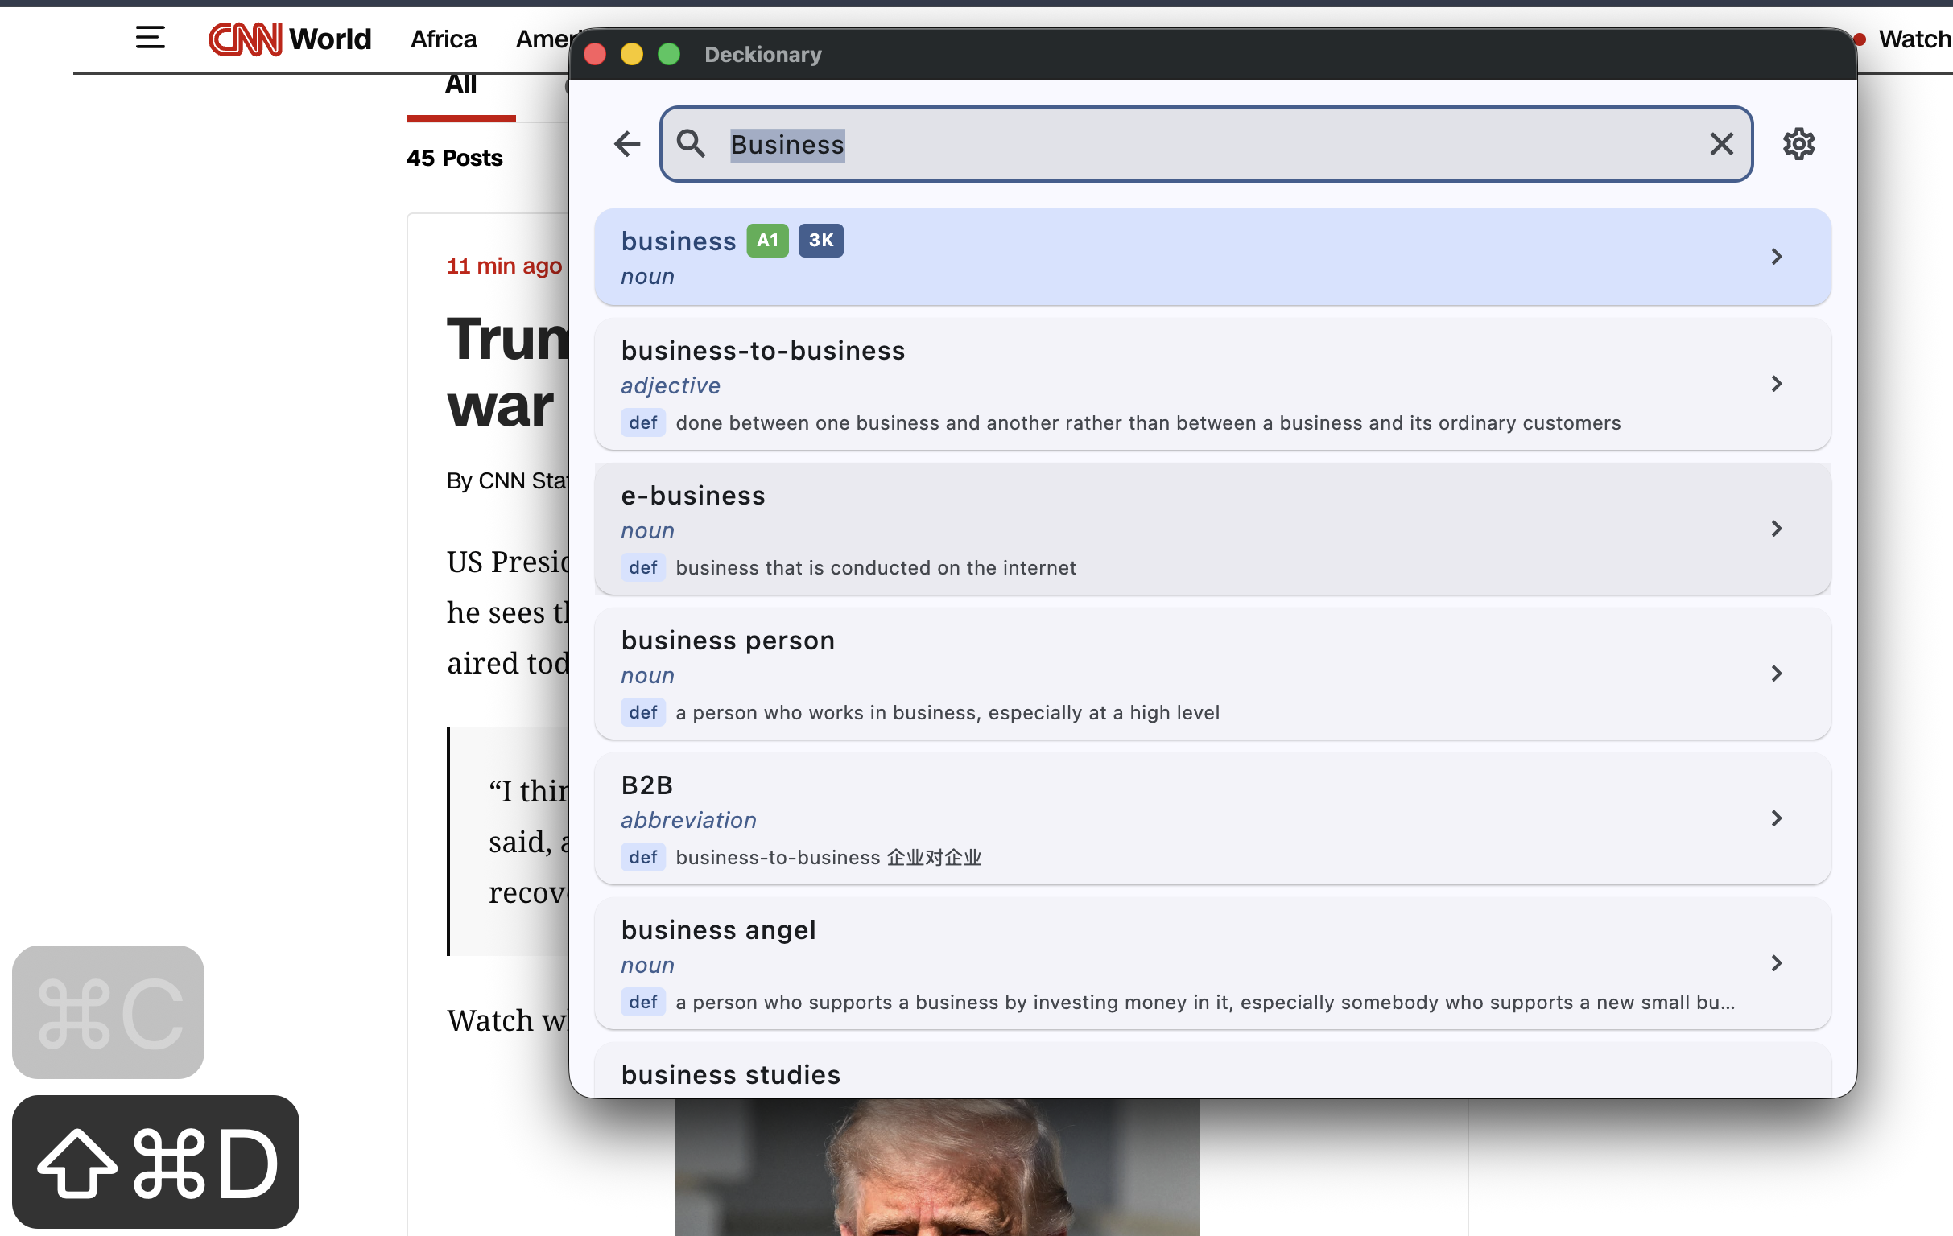Select the B2B headword

pyautogui.click(x=646, y=785)
